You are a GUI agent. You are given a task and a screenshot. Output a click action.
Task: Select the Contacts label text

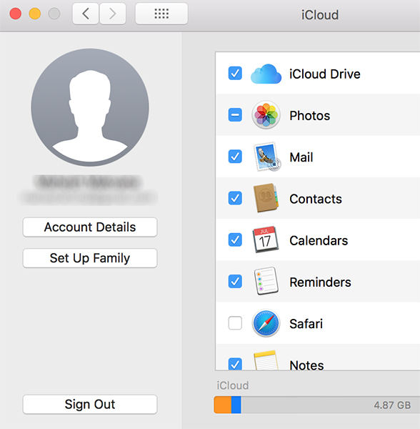pyautogui.click(x=316, y=199)
